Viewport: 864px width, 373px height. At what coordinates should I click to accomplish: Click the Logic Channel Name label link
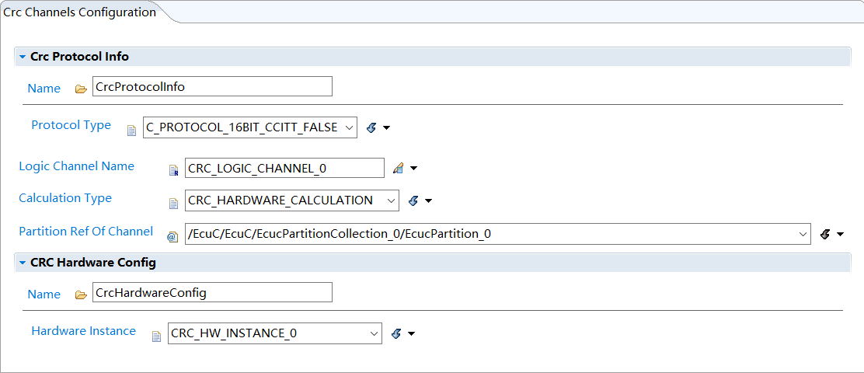[76, 166]
